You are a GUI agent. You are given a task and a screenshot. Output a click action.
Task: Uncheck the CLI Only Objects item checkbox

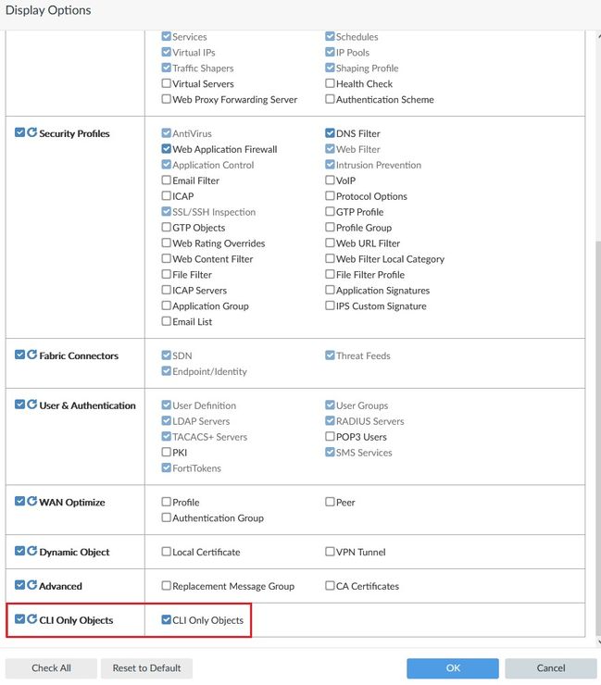[167, 620]
